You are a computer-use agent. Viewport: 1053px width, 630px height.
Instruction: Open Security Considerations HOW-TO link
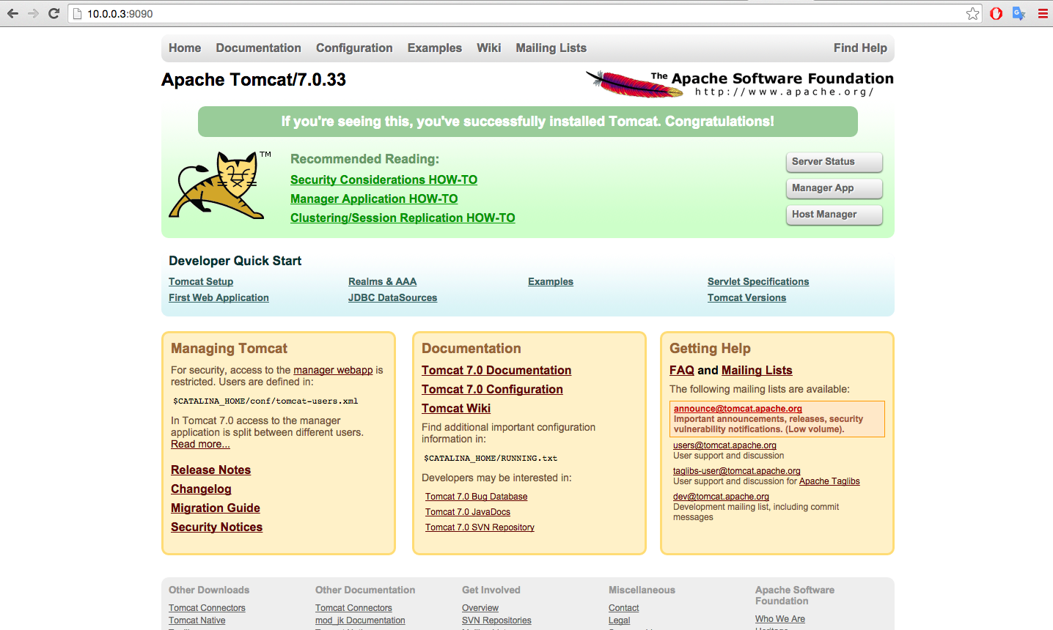pyautogui.click(x=384, y=179)
